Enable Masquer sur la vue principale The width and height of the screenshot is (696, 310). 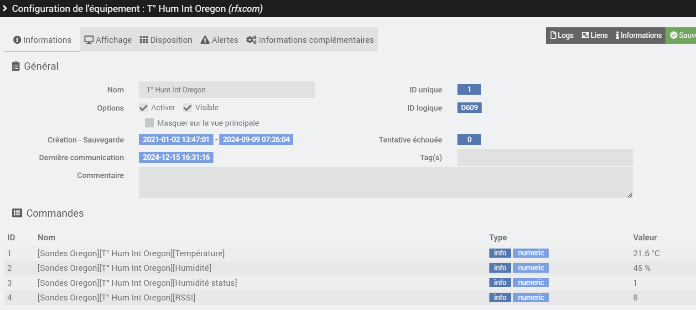coord(150,123)
